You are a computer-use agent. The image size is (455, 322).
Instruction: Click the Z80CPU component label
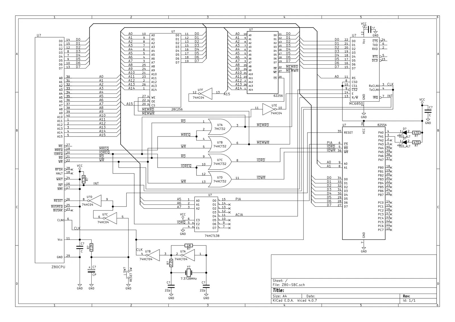(x=58, y=267)
